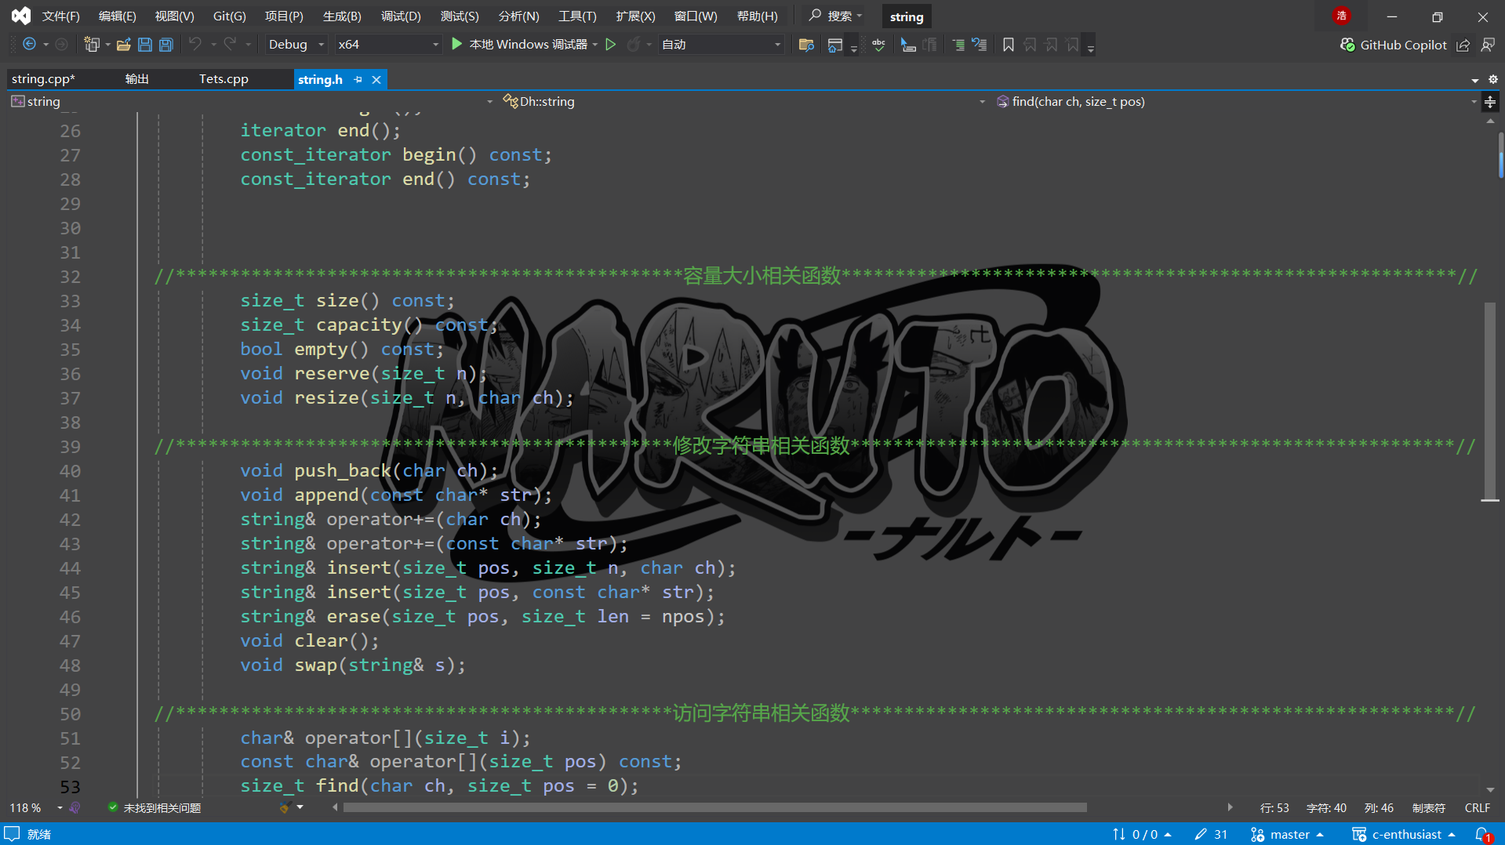Click the CRLF line ending indicator
Screen dimensions: 1505x845
pyautogui.click(x=1478, y=808)
